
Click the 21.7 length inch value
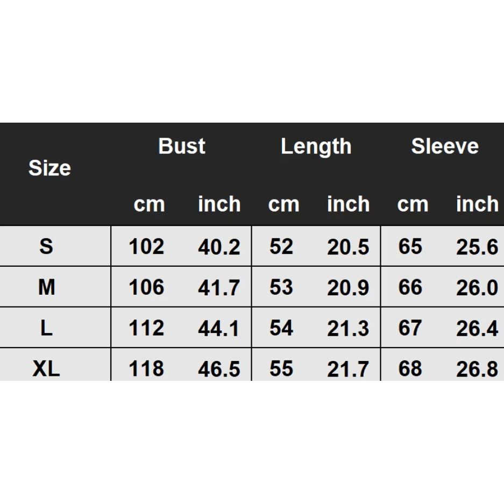click(x=348, y=369)
